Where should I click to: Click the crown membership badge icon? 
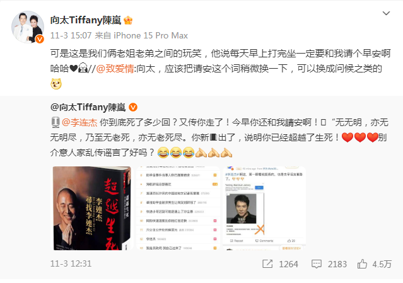click(128, 20)
